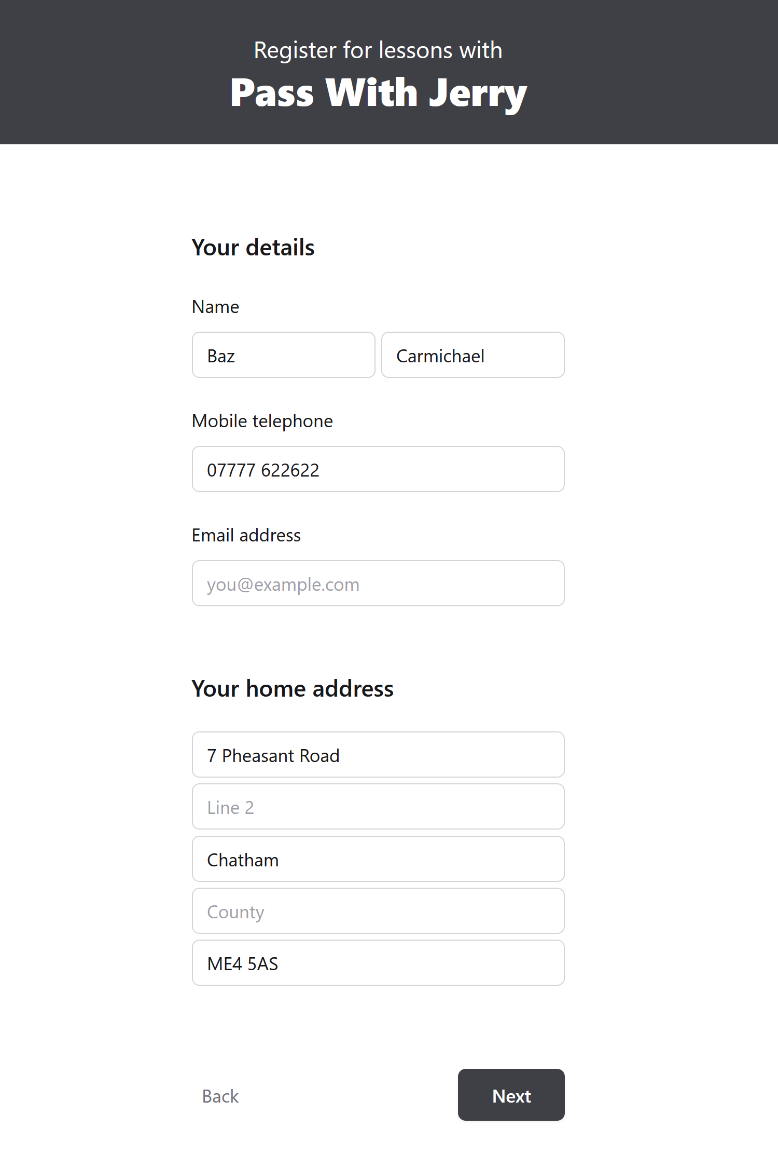Viewport: 778px width, 1155px height.
Task: Click the Email address label
Action: [x=246, y=535]
